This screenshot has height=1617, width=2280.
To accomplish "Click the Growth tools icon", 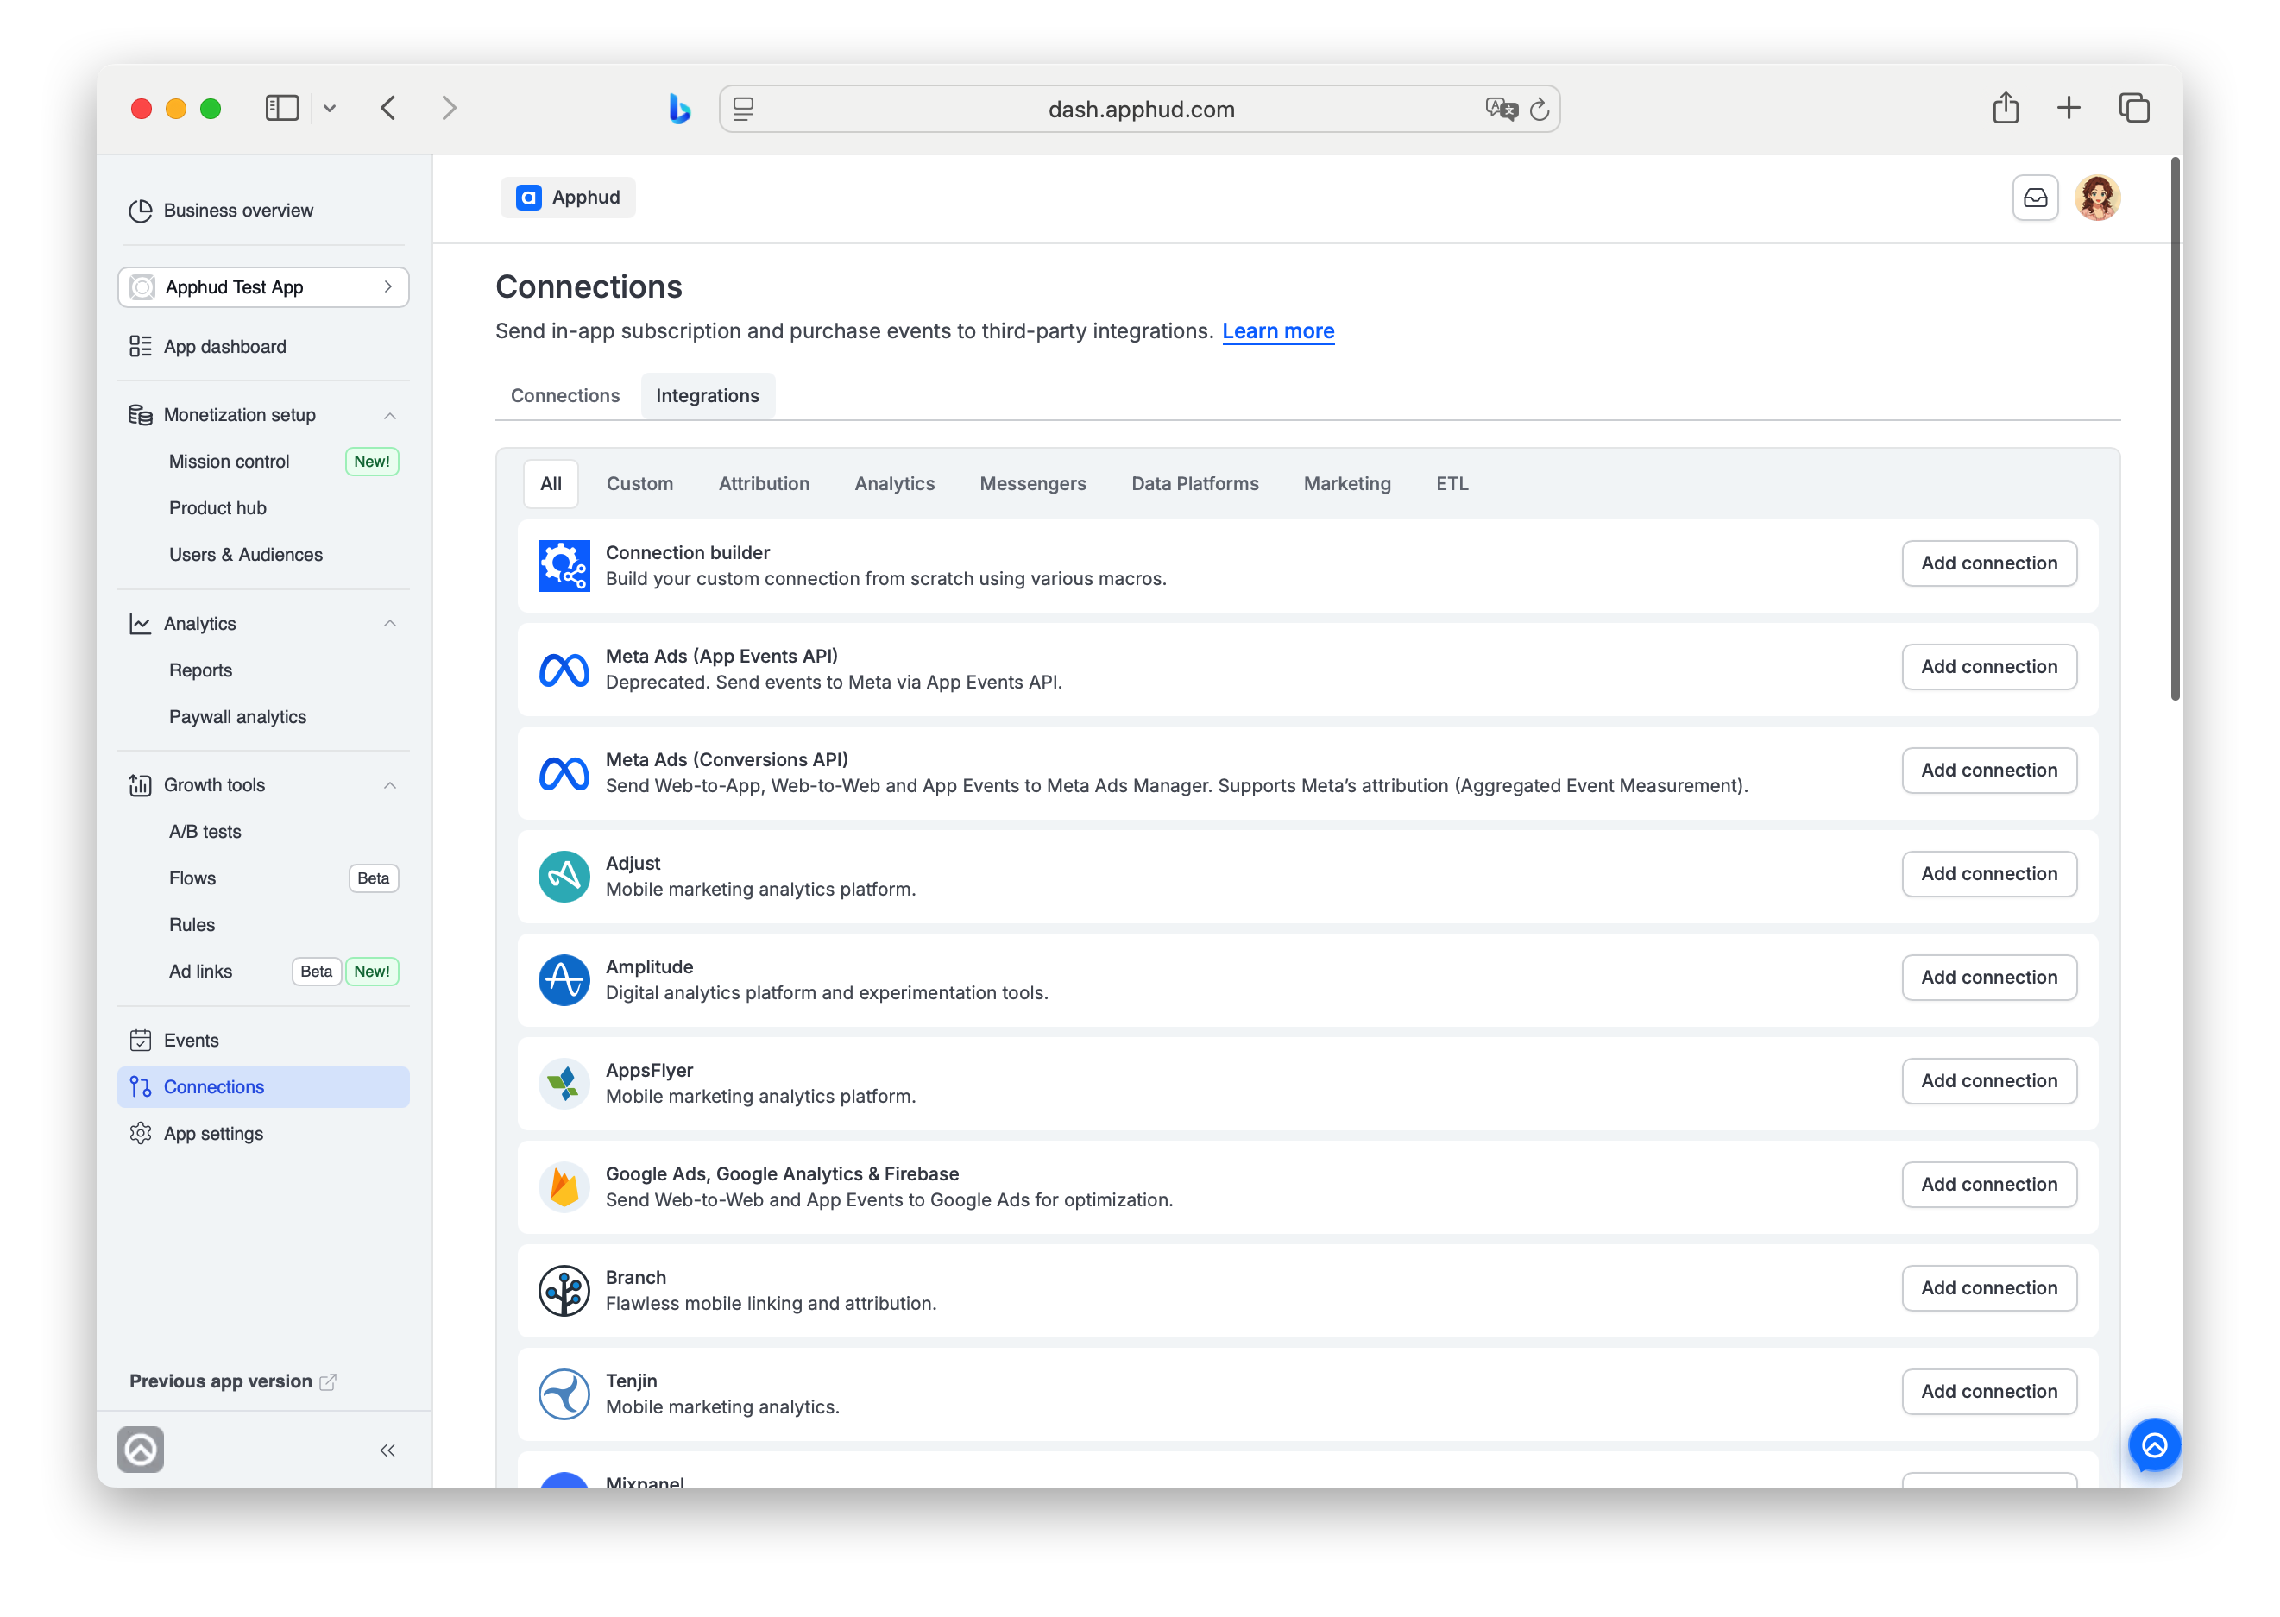I will click(141, 785).
